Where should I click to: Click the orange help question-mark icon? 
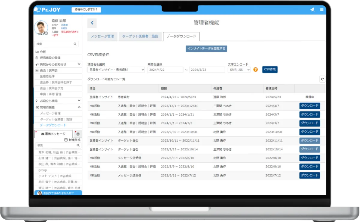point(256,70)
